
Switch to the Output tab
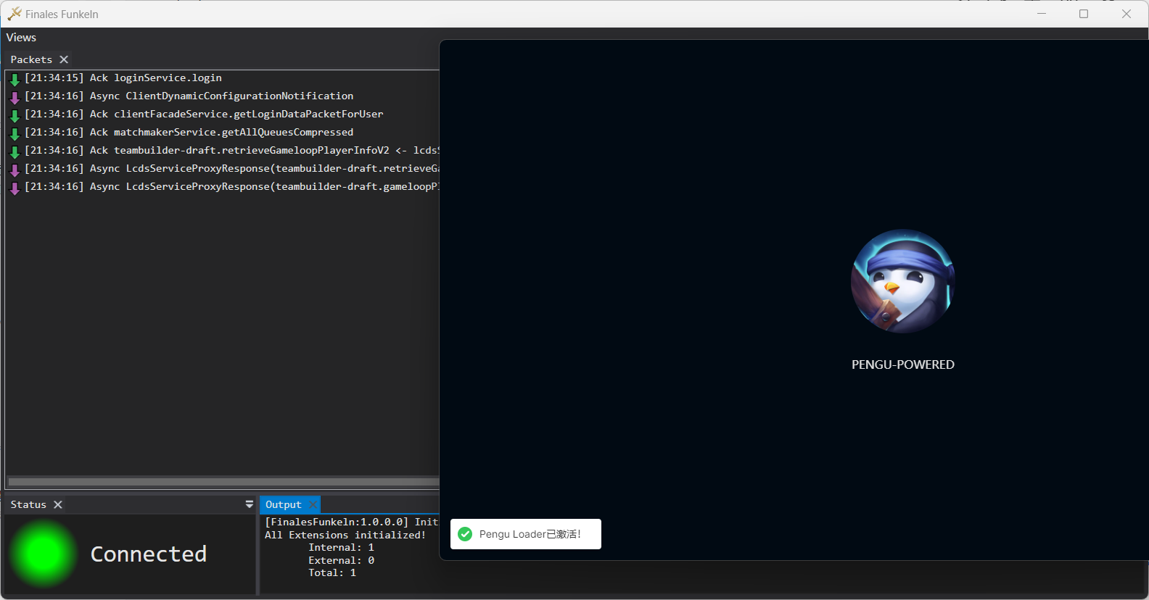(284, 504)
